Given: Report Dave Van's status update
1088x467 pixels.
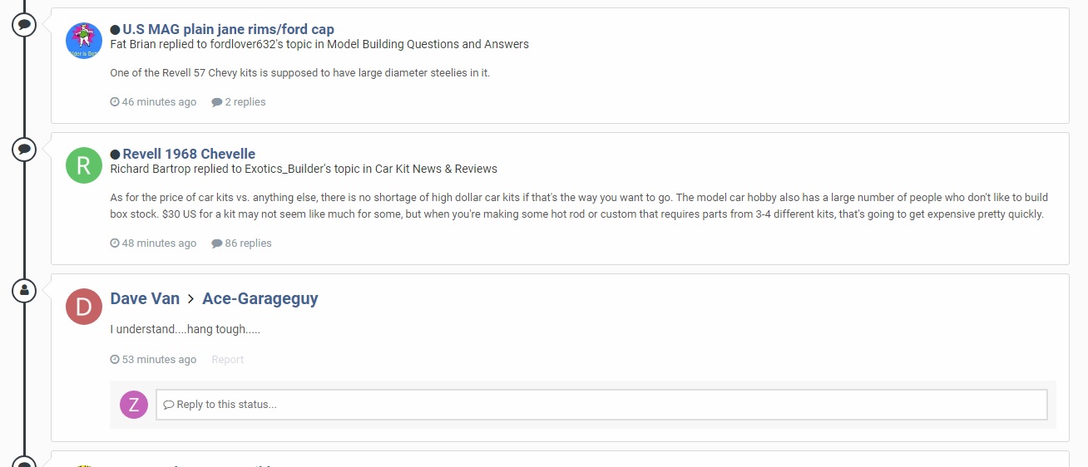Looking at the screenshot, I should pyautogui.click(x=228, y=360).
